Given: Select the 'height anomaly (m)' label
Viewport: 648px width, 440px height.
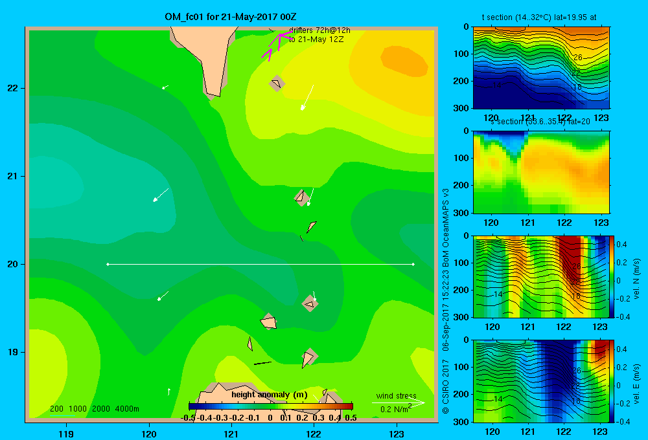Looking at the screenshot, I should click(x=270, y=395).
